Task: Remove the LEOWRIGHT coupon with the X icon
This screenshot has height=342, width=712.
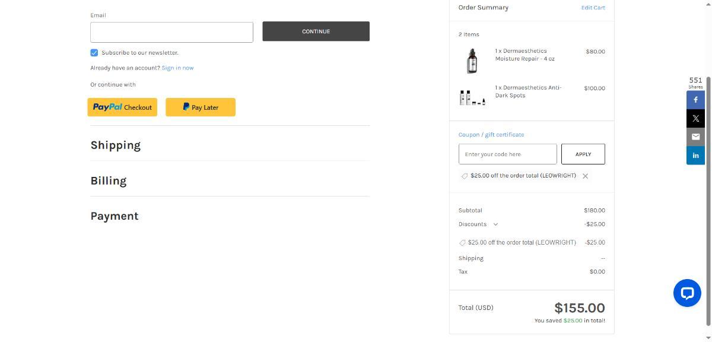Action: 585,176
